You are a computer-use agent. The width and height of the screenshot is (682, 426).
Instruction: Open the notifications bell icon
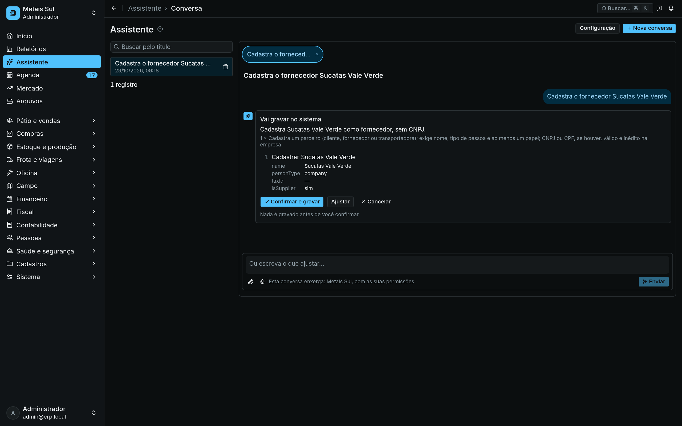[671, 8]
